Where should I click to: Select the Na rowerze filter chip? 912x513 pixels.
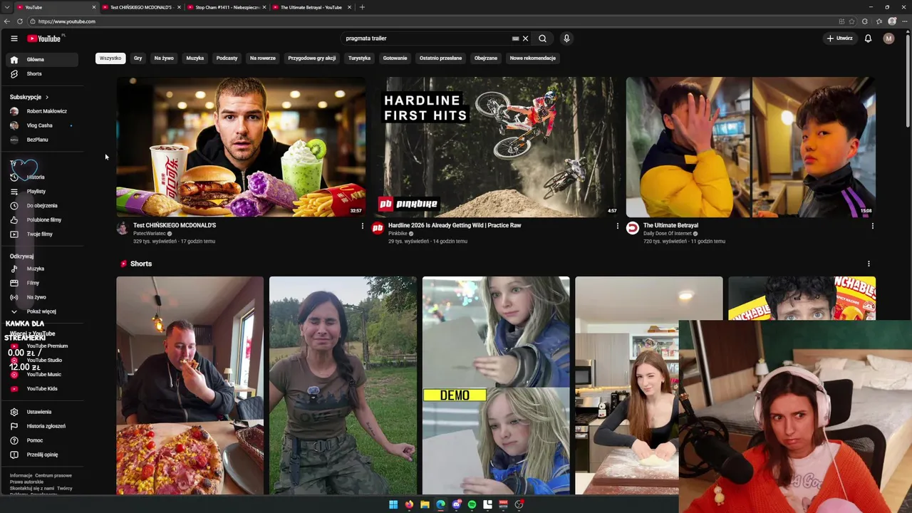(262, 58)
